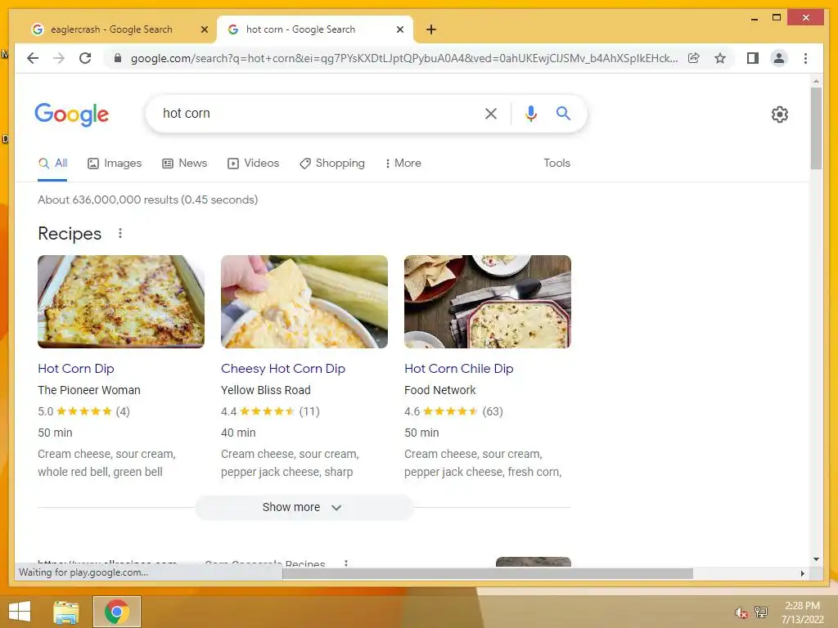Viewport: 838px width, 628px height.
Task: Open File Explorer from the taskbar
Action: (x=66, y=612)
